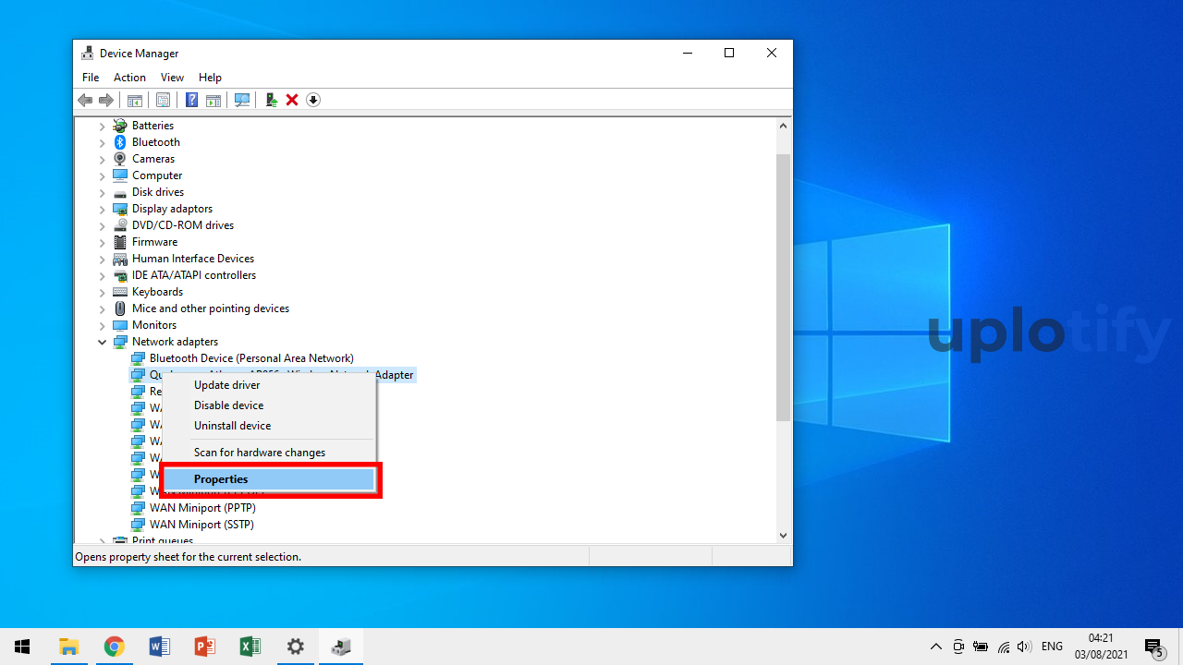Screen dimensions: 1183x665
Task: Expand the Bluetooth node
Action: tap(103, 142)
